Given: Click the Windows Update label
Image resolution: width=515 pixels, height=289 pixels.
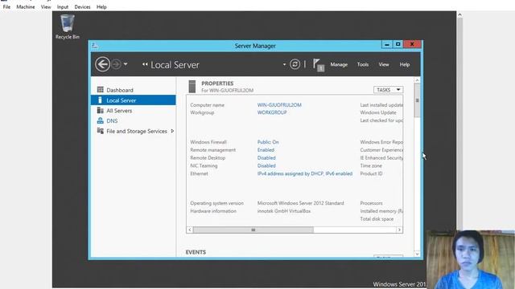Looking at the screenshot, I should (x=378, y=112).
